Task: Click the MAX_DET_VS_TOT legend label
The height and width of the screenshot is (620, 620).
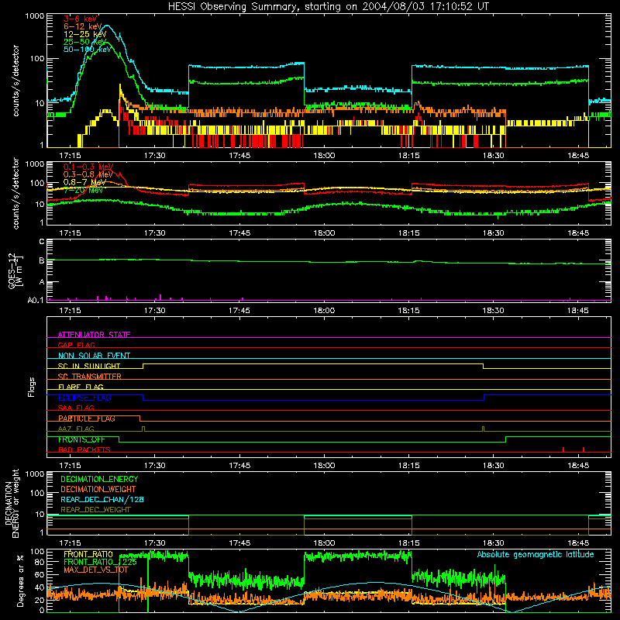Action: [96, 570]
